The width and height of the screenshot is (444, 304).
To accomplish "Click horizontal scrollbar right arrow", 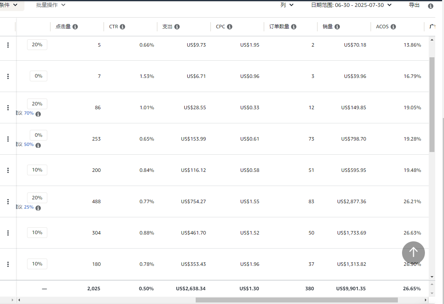I will pyautogui.click(x=425, y=300).
